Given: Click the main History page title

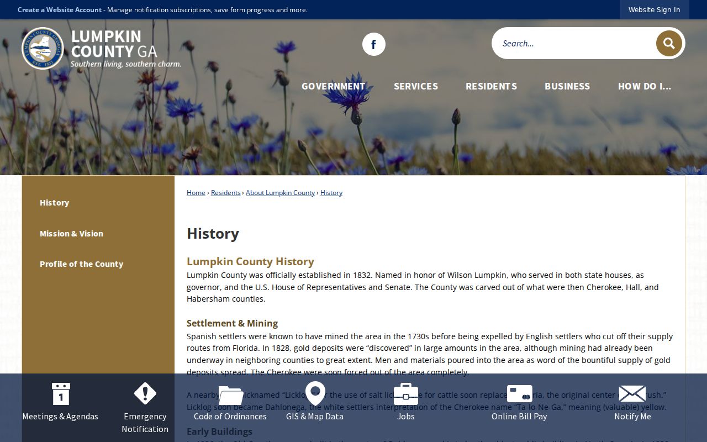Looking at the screenshot, I should point(213,233).
